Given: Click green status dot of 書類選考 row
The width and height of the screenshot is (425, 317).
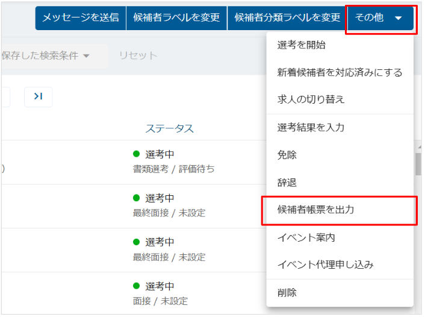Looking at the screenshot, I should pyautogui.click(x=136, y=155).
